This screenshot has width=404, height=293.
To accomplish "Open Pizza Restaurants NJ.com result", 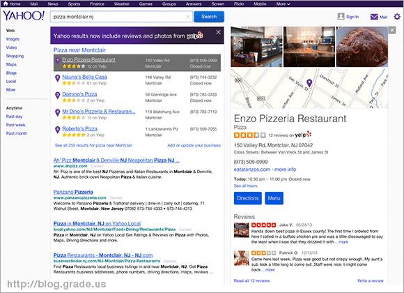I will 103,255.
